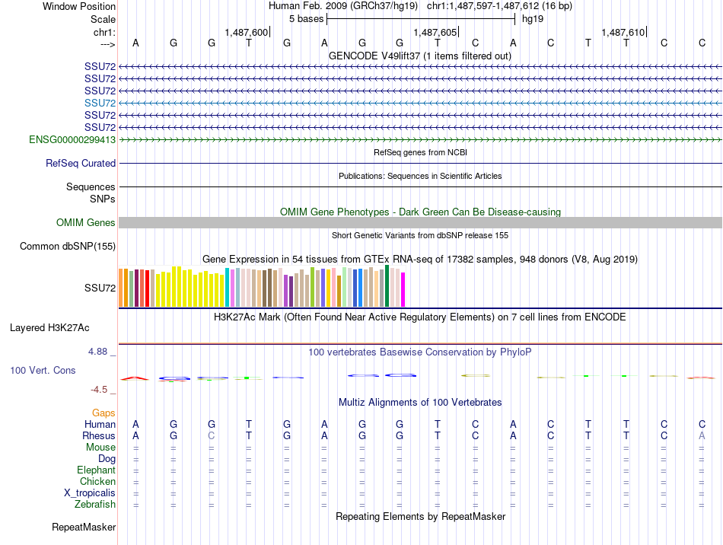Select the Rhesus alignment row label
The image size is (723, 545).
pyautogui.click(x=99, y=435)
